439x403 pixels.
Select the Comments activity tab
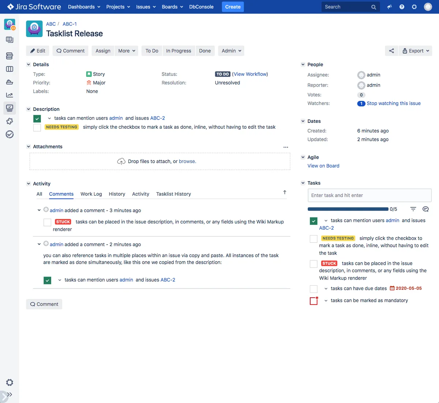pos(61,194)
